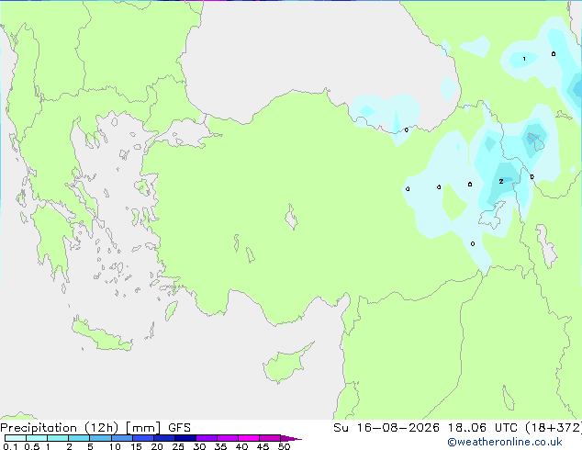This screenshot has width=582, height=450.
Task: Click the legend label '25'
Action: point(178,446)
